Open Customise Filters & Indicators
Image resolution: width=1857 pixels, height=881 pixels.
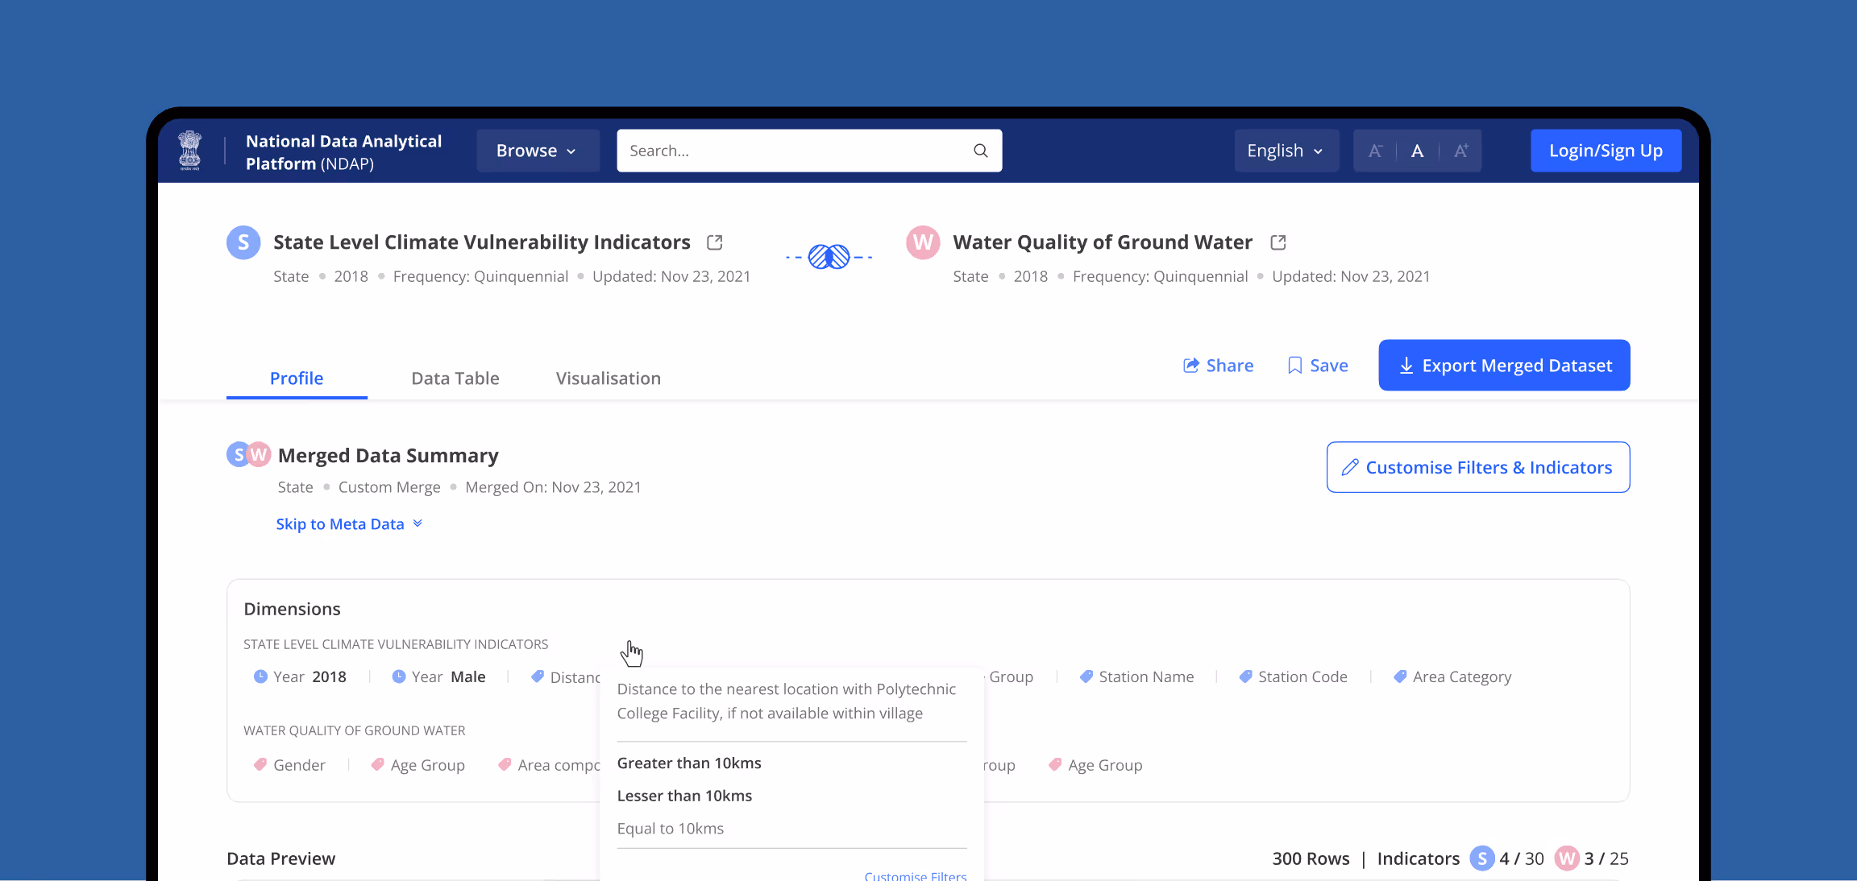[1478, 467]
